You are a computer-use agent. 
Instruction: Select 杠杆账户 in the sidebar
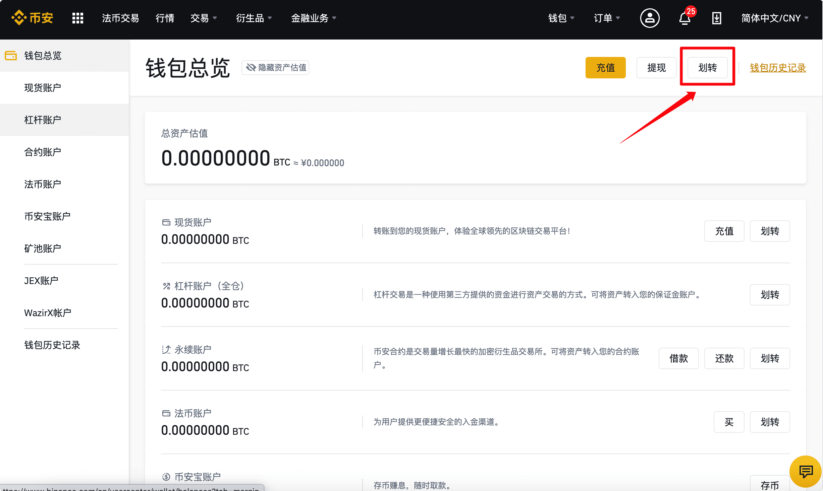(x=64, y=120)
